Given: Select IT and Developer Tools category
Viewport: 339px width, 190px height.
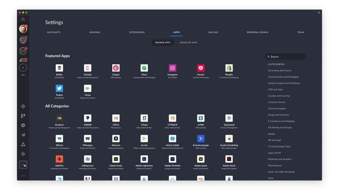Looking at the screenshot, I should tap(279, 147).
